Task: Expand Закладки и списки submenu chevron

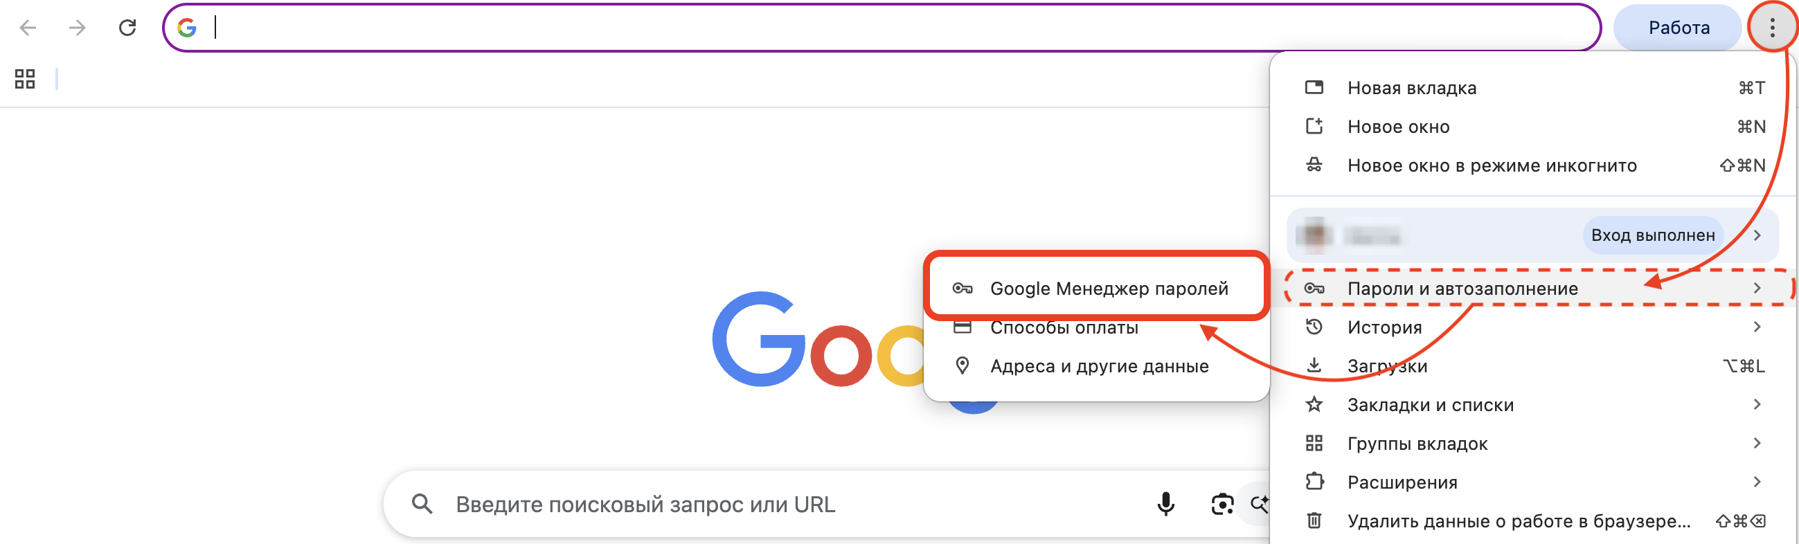Action: pos(1759,404)
